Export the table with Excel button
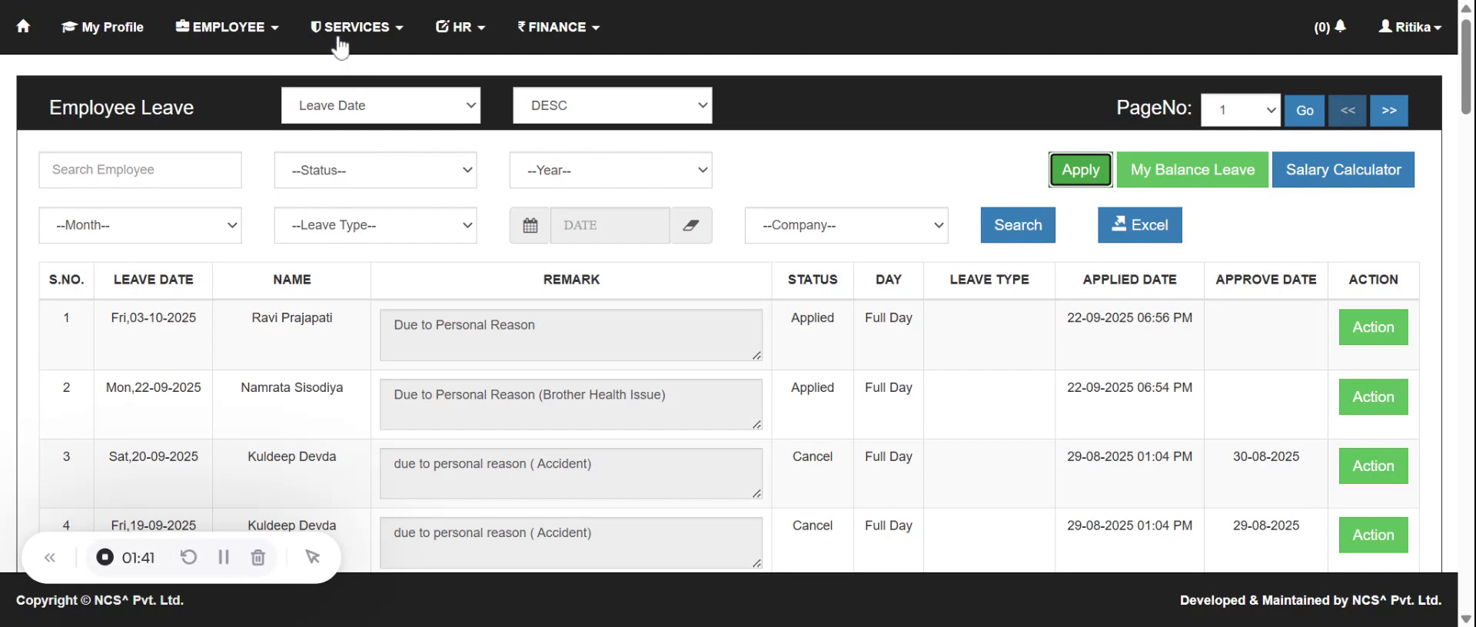The image size is (1476, 627). (x=1139, y=225)
